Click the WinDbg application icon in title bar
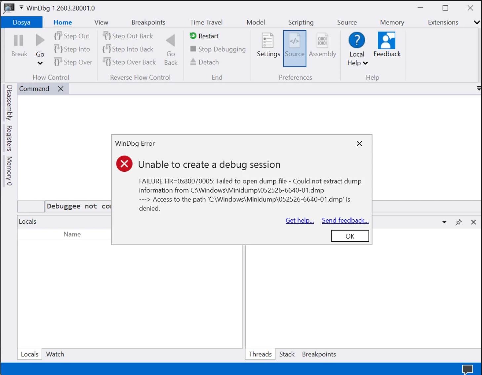 (9, 8)
